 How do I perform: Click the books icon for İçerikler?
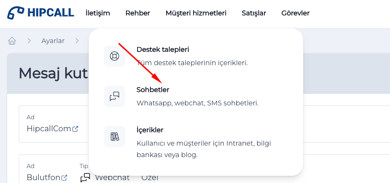coord(115,137)
